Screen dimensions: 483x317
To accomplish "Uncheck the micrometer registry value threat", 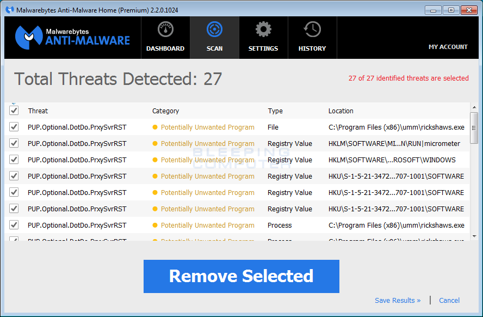I will point(14,143).
